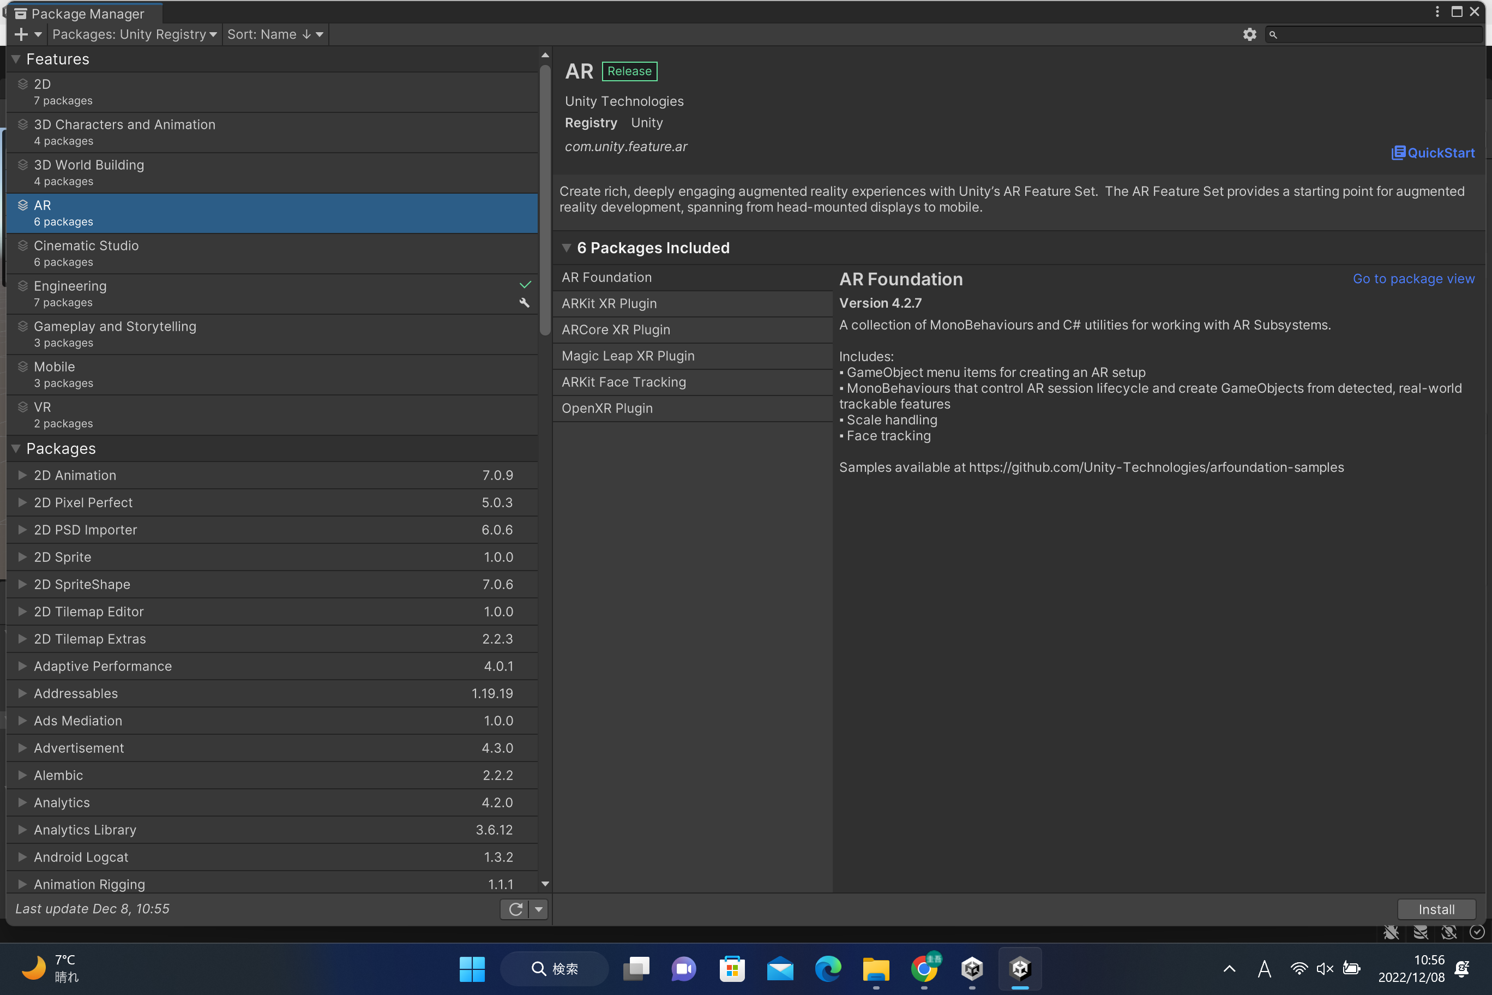This screenshot has width=1492, height=995.
Task: Click the Package Manager settings gear icon
Action: pos(1249,34)
